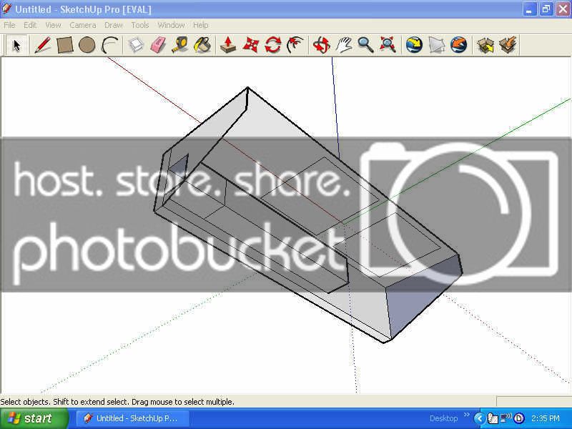Restore down the SketchUp window
The image size is (572, 429).
tap(546, 9)
